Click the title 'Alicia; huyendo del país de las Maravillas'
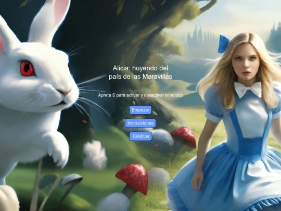 (x=140, y=72)
